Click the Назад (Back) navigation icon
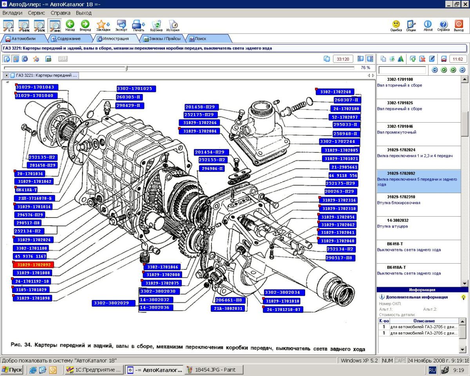Image resolution: width=470 pixels, height=376 pixels. click(70, 25)
